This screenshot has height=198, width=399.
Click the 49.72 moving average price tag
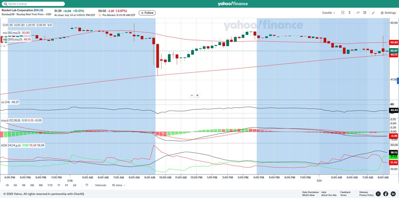[394, 54]
